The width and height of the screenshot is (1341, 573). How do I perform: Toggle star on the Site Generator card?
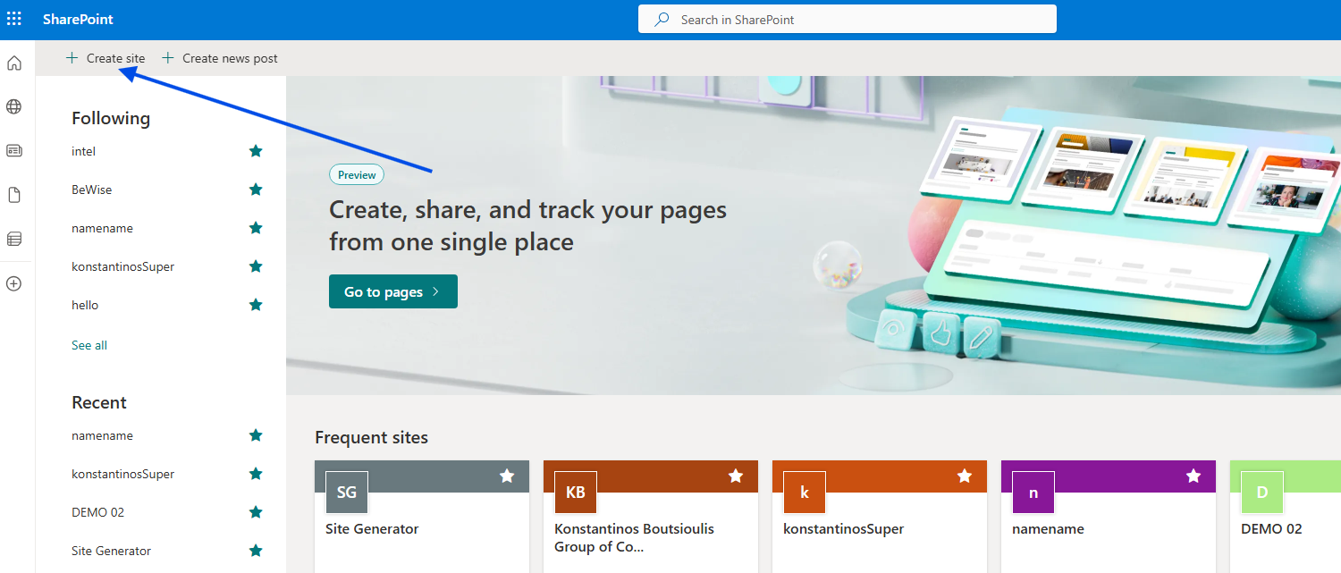[x=507, y=476]
